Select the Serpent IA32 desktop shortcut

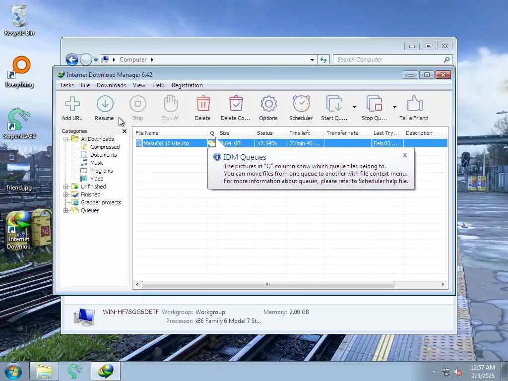(19, 124)
